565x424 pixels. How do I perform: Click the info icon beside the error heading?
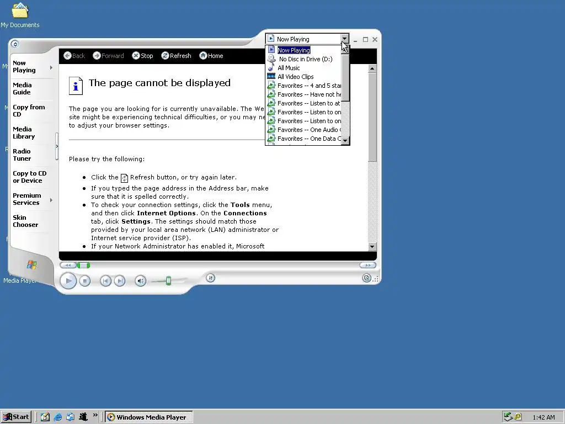[x=76, y=86]
